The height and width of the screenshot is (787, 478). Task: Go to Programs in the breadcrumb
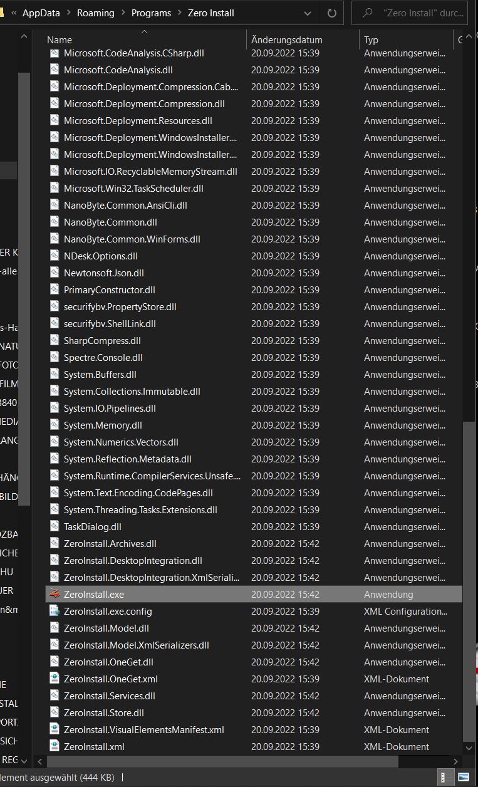(x=151, y=13)
